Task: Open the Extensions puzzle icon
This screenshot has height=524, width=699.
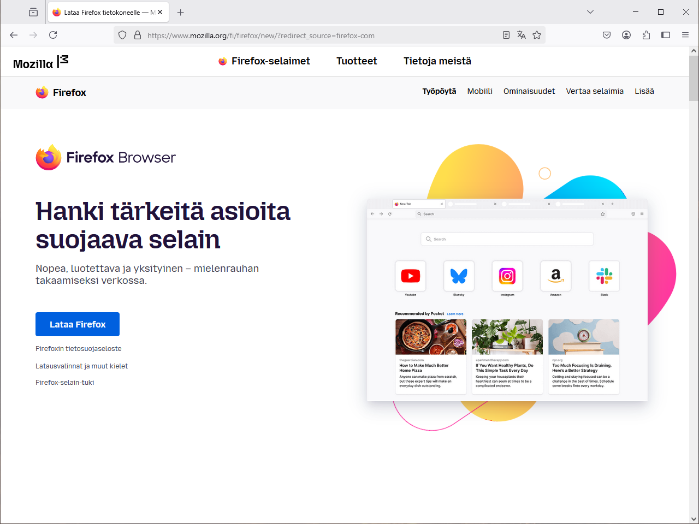Action: pyautogui.click(x=646, y=35)
